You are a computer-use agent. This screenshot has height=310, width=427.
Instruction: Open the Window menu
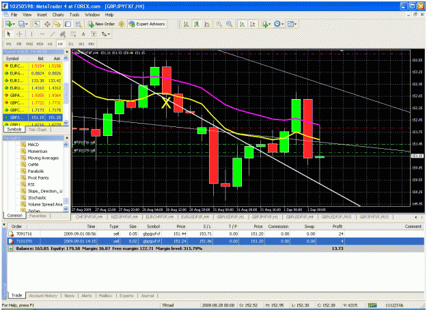(x=92, y=15)
